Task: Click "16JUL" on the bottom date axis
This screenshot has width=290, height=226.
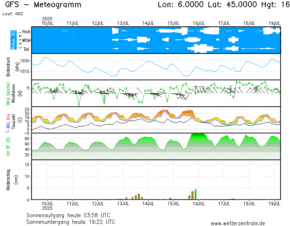Action: tap(199, 204)
